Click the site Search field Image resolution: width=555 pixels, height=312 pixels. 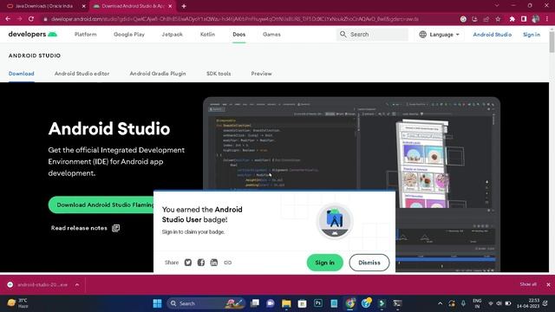(372, 35)
